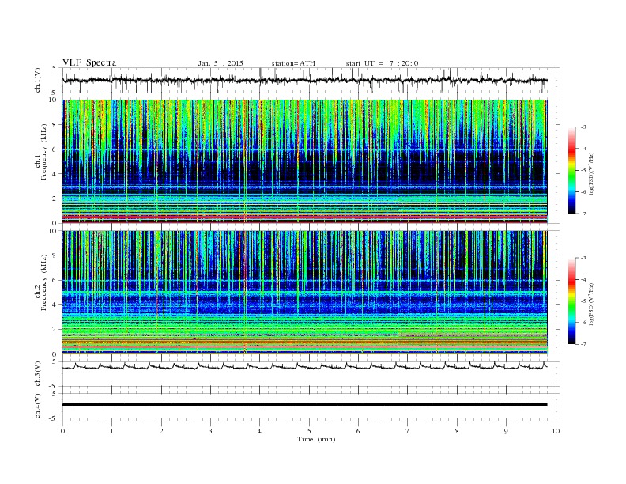Click time axis tick label '4'
The image size is (626, 484).
click(259, 431)
